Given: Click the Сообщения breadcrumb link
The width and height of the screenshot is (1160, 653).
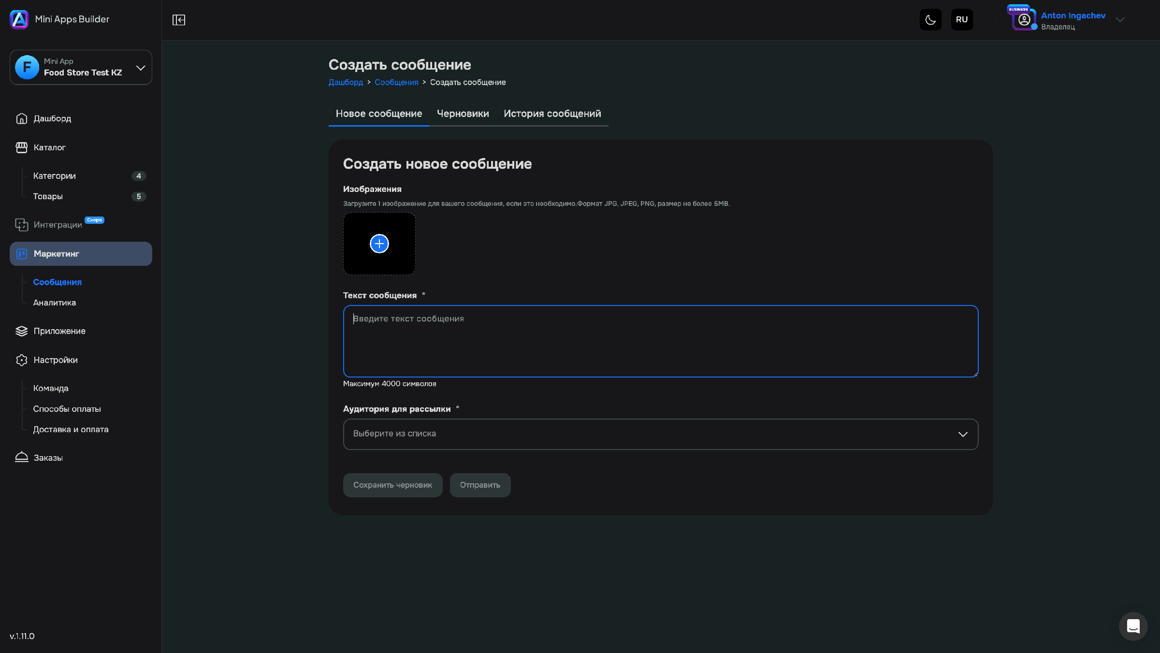Looking at the screenshot, I should click(x=396, y=82).
